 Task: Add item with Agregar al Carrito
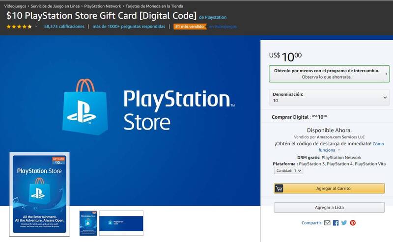[x=329, y=188]
